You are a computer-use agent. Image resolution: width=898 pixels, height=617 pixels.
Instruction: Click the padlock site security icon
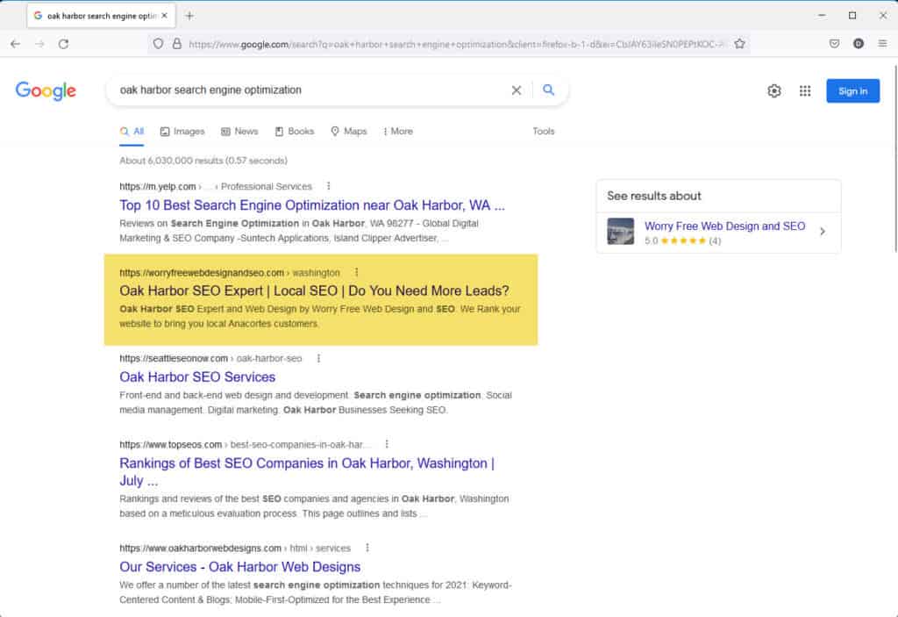[x=177, y=44]
